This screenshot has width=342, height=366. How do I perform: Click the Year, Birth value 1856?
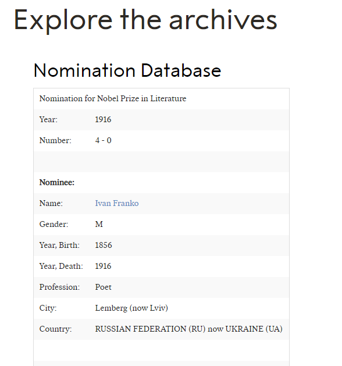pos(104,246)
